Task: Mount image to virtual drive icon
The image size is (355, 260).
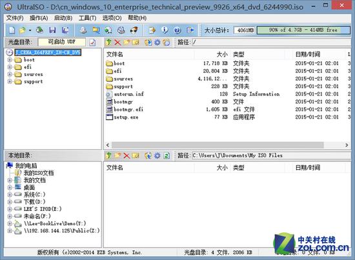Action: click(121, 30)
